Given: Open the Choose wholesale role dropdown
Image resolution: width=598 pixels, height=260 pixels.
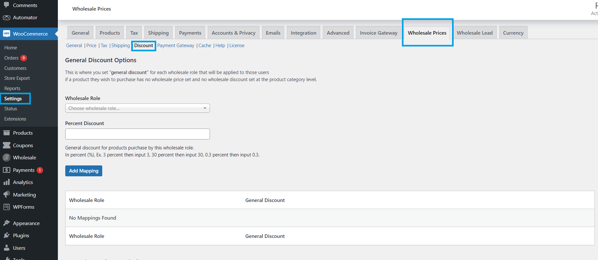Looking at the screenshot, I should [x=137, y=108].
